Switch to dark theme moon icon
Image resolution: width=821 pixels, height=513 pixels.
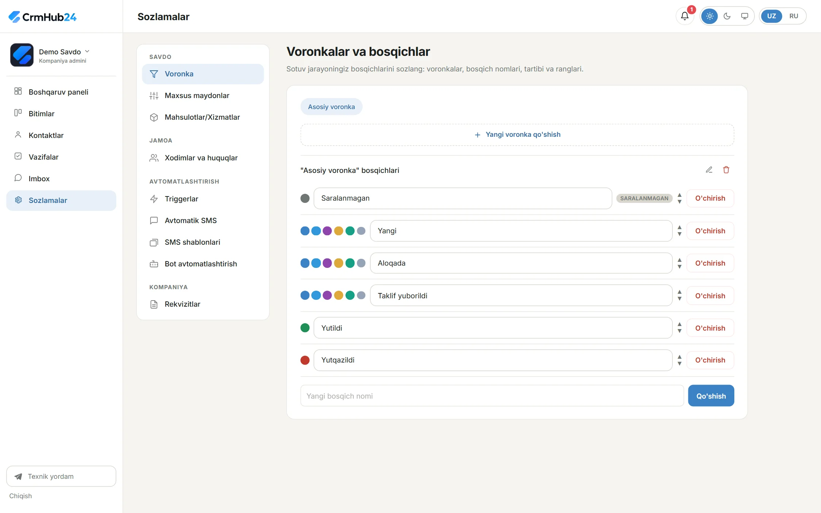click(727, 16)
